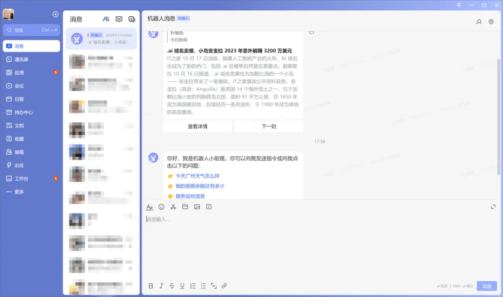Click the message inbox icon beside AI
Viewport: 503px width, 297px height.
tap(119, 19)
